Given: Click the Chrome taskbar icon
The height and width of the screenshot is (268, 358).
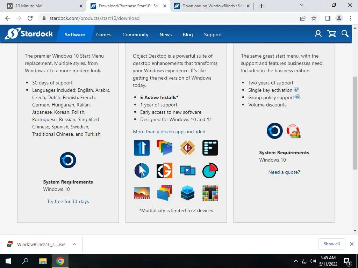Looking at the screenshot, I should click(60, 261).
